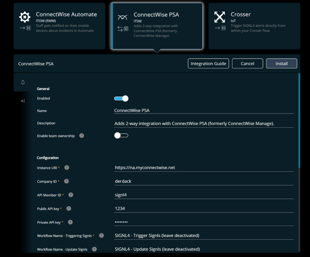Screen dimensions: 310x257
Task: Click the two-way arrows icon on ConnectWise PSA card
Action: tap(123, 29)
